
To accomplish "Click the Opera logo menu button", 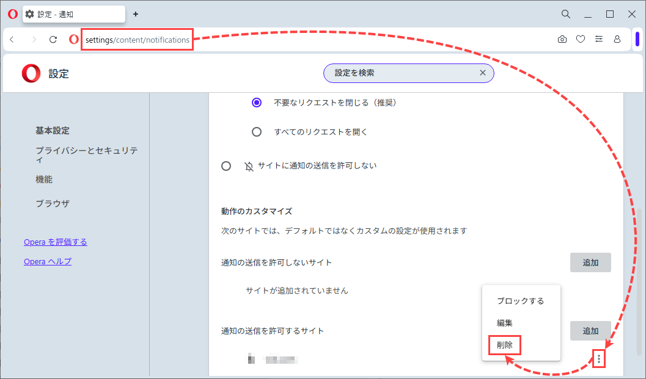I will [x=13, y=14].
